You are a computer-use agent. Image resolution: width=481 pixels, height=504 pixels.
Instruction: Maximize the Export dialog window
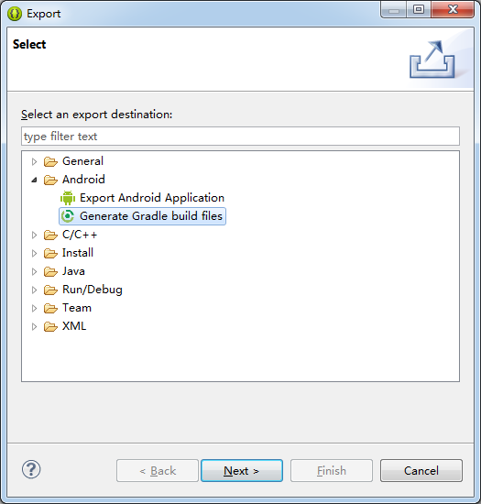point(419,10)
